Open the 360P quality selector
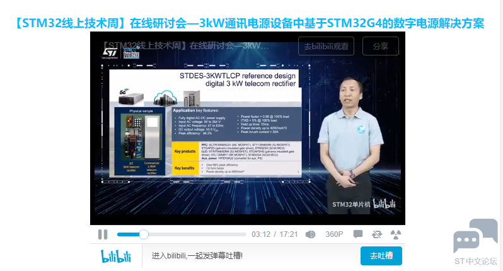This screenshot has width=503, height=271. (334, 234)
